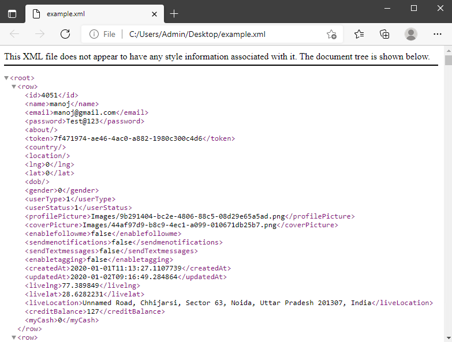This screenshot has width=452, height=342.
Task: Click the empty location element
Action: [47, 156]
